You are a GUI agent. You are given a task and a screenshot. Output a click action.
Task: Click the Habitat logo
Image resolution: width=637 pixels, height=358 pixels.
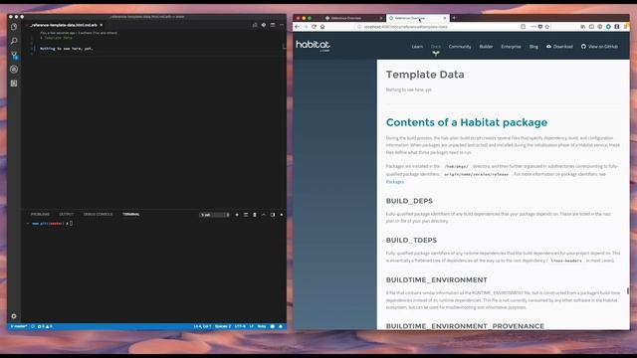(313, 46)
